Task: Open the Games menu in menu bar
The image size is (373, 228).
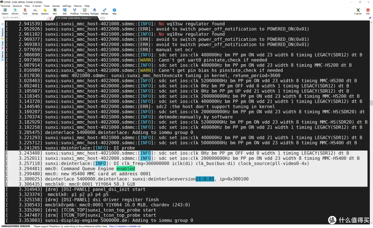Action: (56, 6)
